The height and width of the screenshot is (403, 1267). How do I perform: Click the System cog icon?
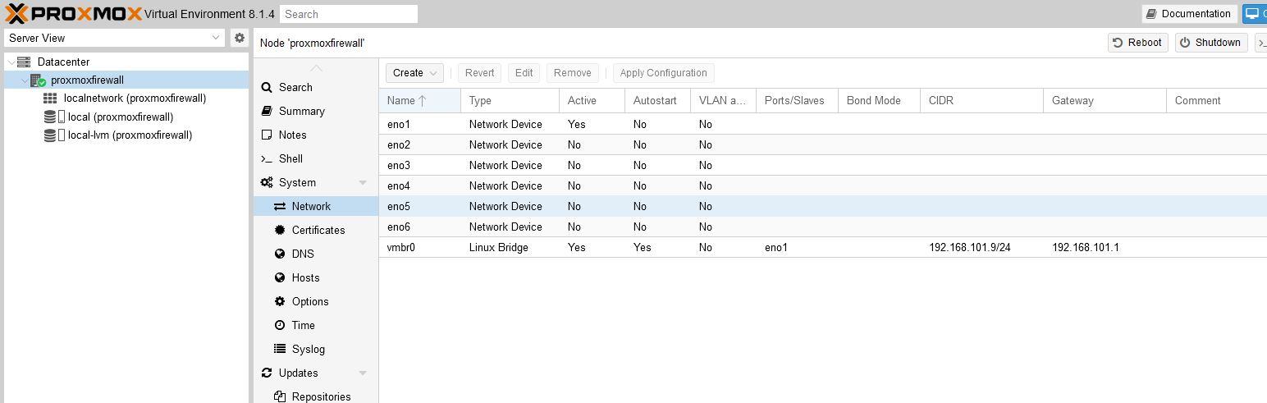coord(267,183)
